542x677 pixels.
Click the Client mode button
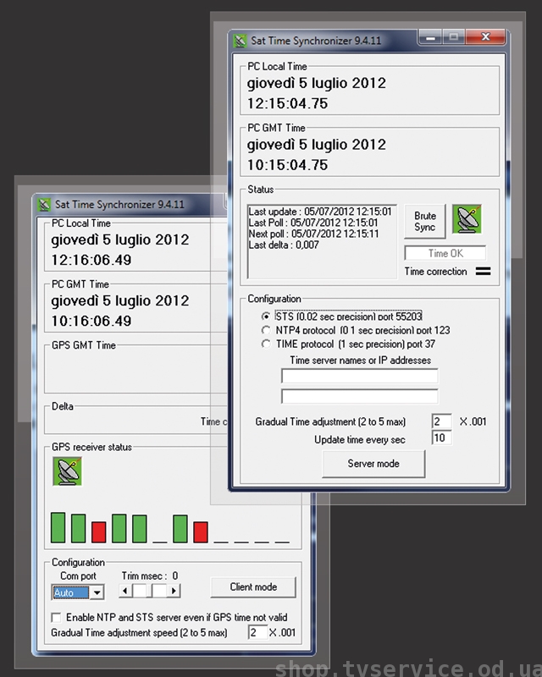pyautogui.click(x=252, y=586)
